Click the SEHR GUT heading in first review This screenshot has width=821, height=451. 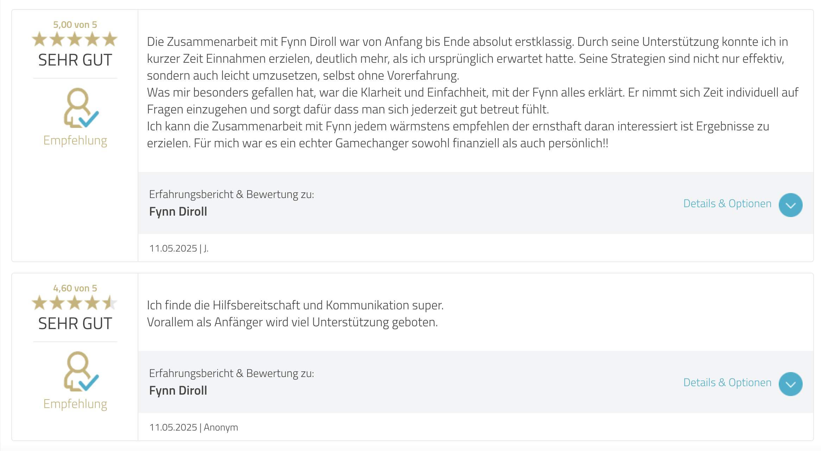click(75, 60)
